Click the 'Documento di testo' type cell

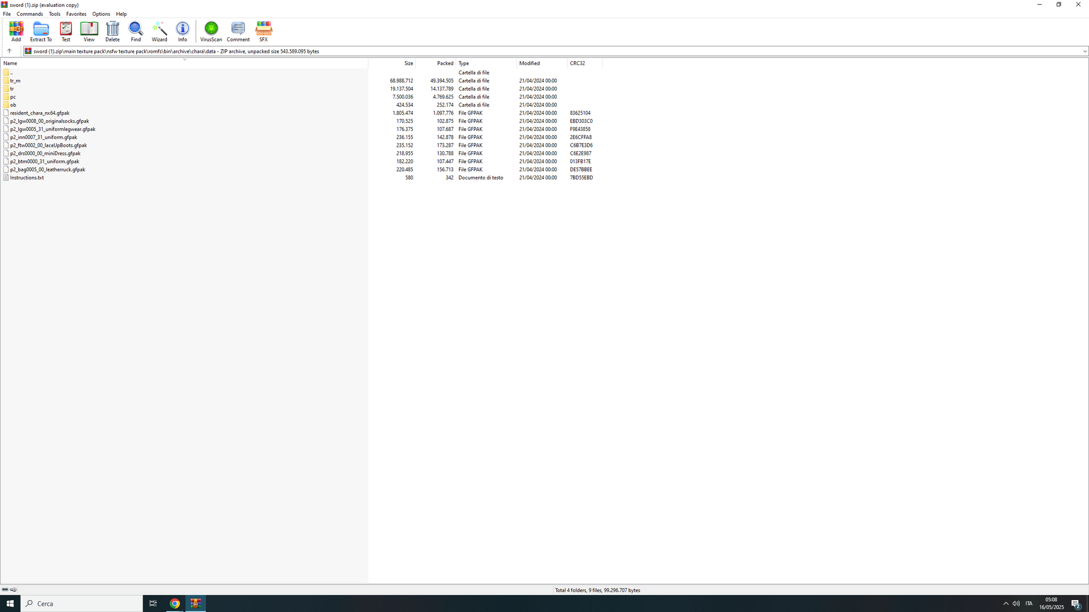481,177
